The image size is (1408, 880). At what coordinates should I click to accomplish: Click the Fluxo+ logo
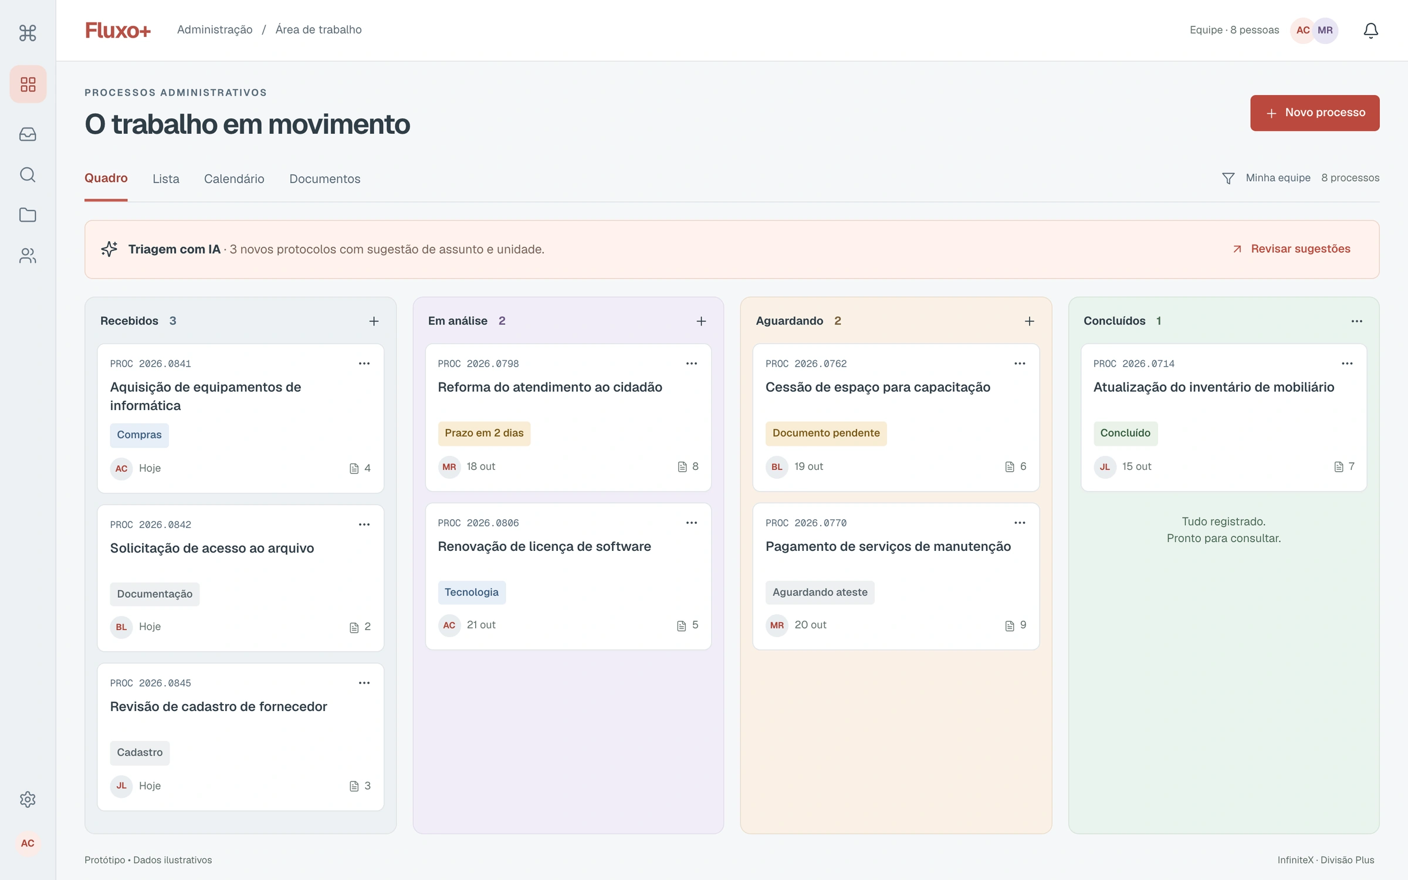(118, 31)
